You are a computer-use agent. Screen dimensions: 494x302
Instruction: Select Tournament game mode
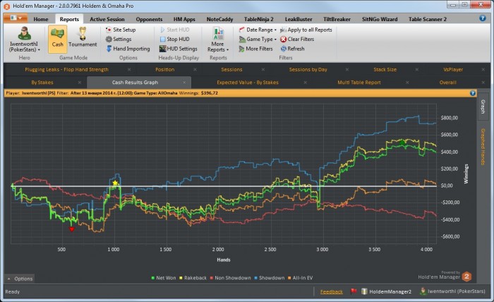click(x=83, y=39)
